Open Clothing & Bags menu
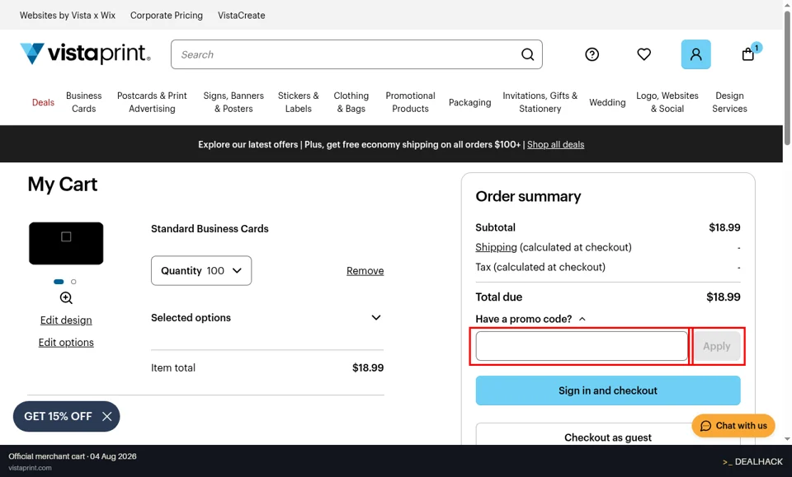This screenshot has height=477, width=792. (x=351, y=102)
